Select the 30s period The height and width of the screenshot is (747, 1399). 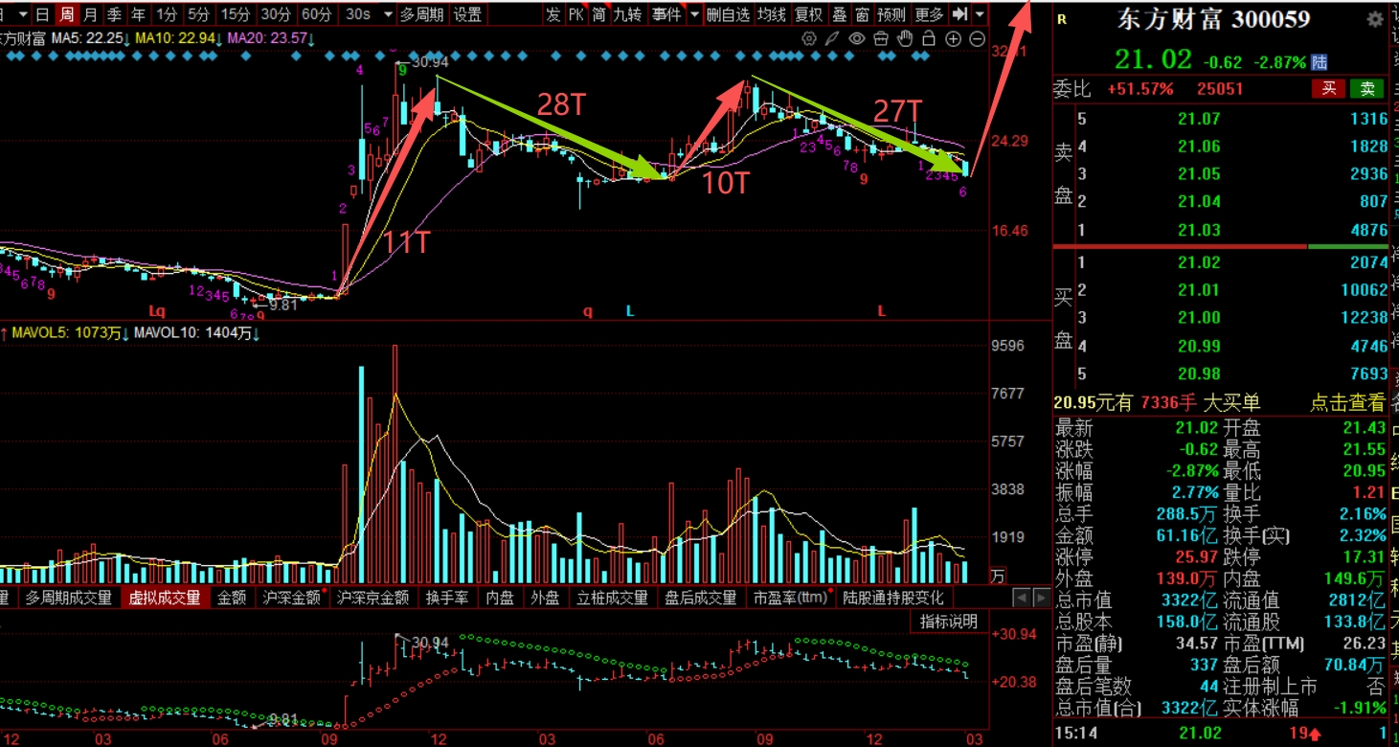point(358,14)
